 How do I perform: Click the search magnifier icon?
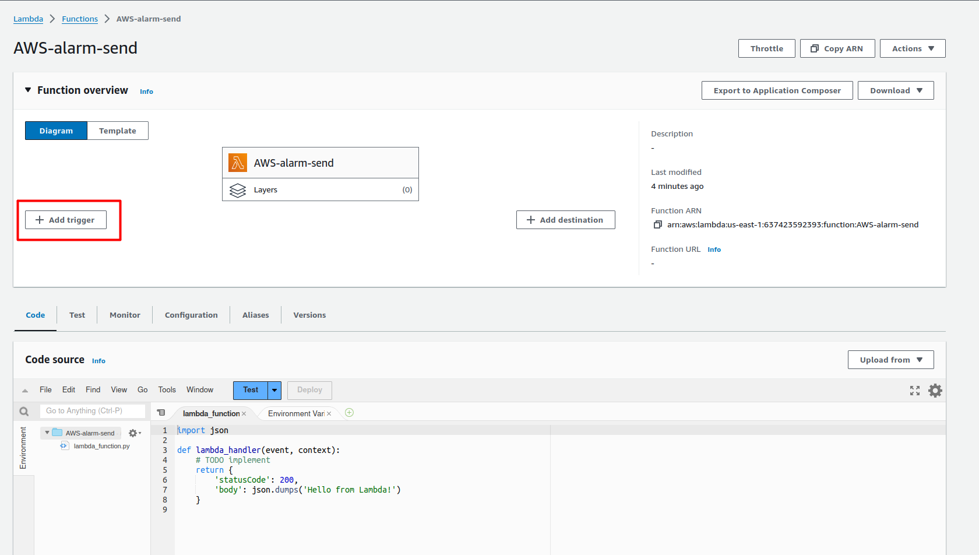(24, 412)
